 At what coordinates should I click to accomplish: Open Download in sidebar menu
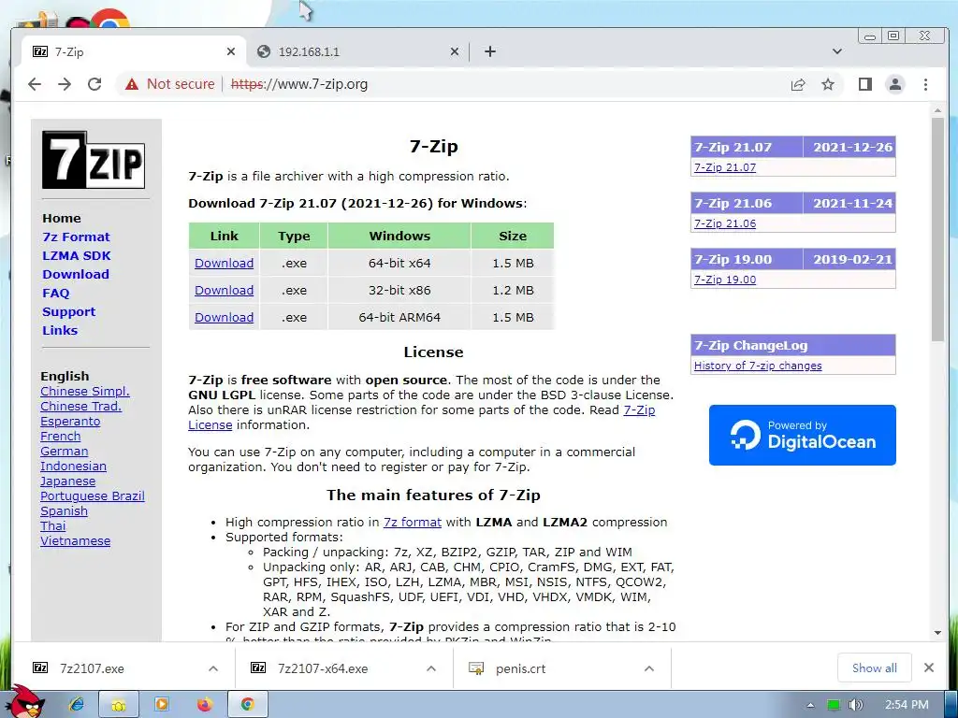tap(76, 274)
